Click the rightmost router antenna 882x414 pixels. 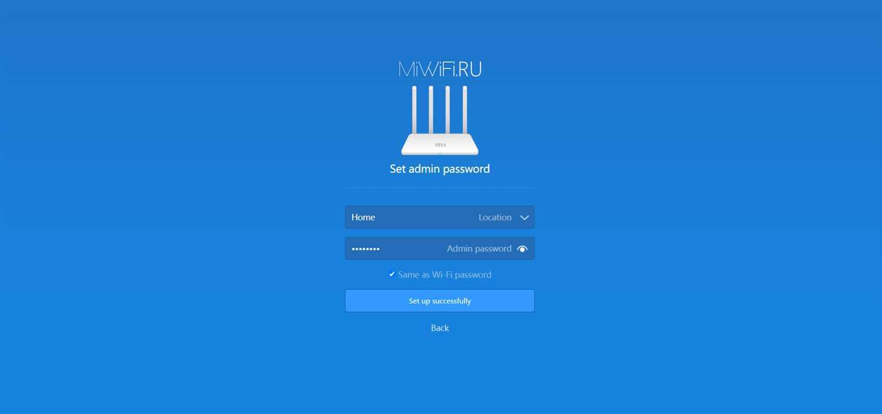click(465, 110)
